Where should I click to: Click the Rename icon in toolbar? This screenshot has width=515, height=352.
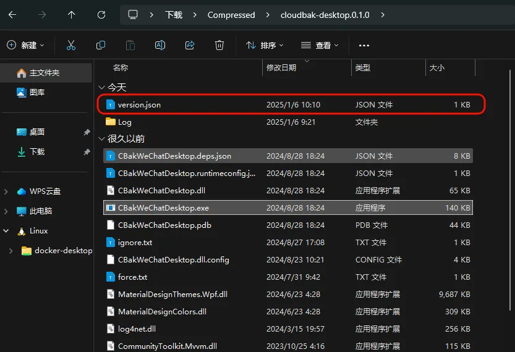pos(160,45)
